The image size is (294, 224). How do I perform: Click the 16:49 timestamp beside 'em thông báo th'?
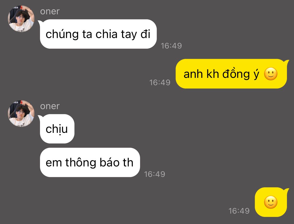coord(154,174)
